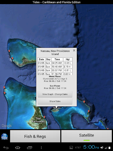This screenshot has width=113, height=151.
Task: Tap the picture notification icon in status bar
Action: pos(71,147)
